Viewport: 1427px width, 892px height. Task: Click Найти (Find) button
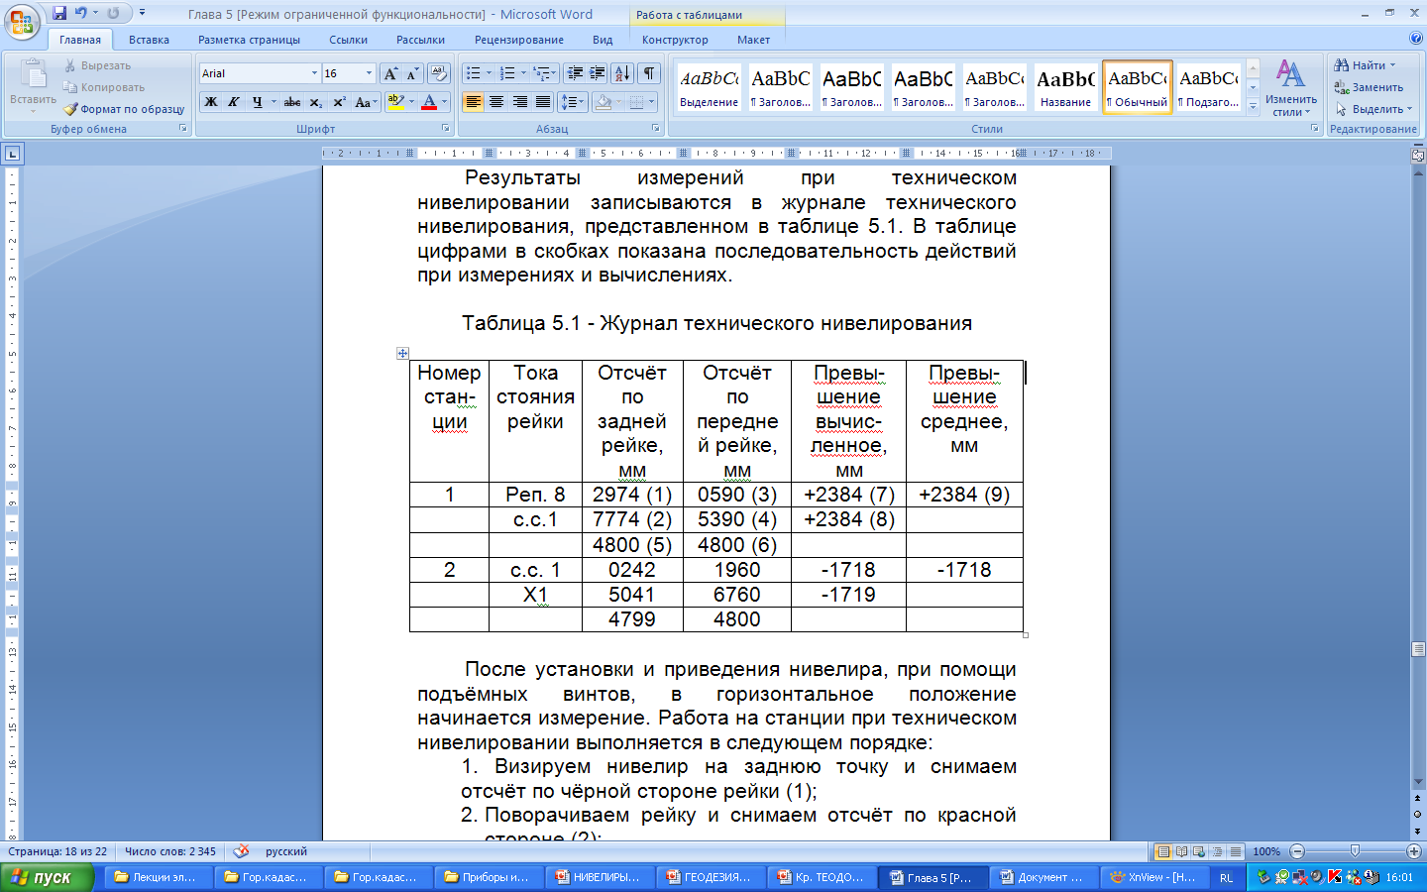tap(1365, 65)
